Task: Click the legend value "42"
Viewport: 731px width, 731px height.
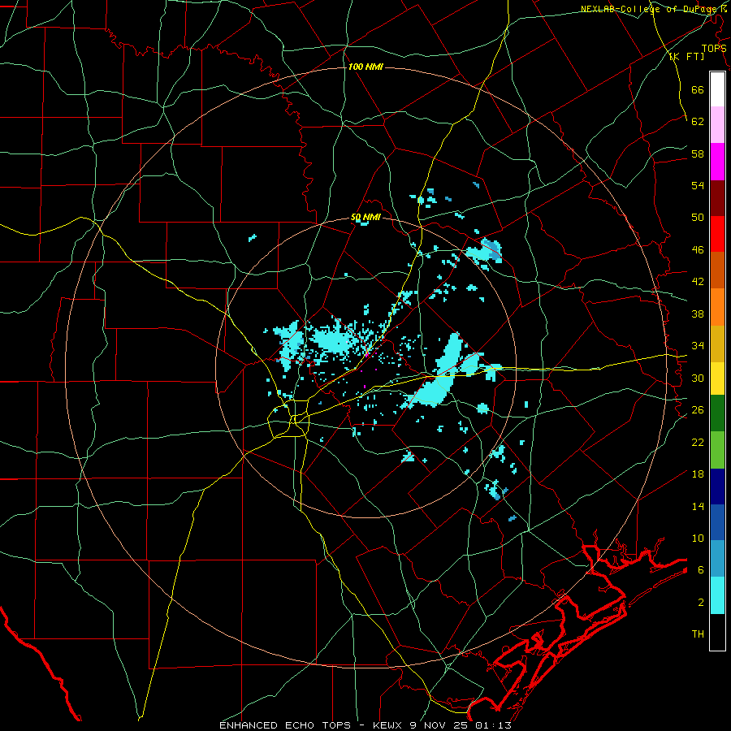Action: point(698,282)
